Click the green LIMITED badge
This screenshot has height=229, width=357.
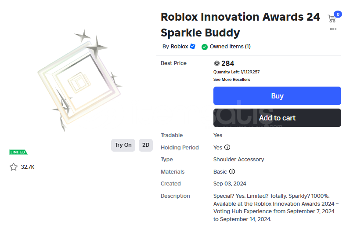(x=18, y=152)
